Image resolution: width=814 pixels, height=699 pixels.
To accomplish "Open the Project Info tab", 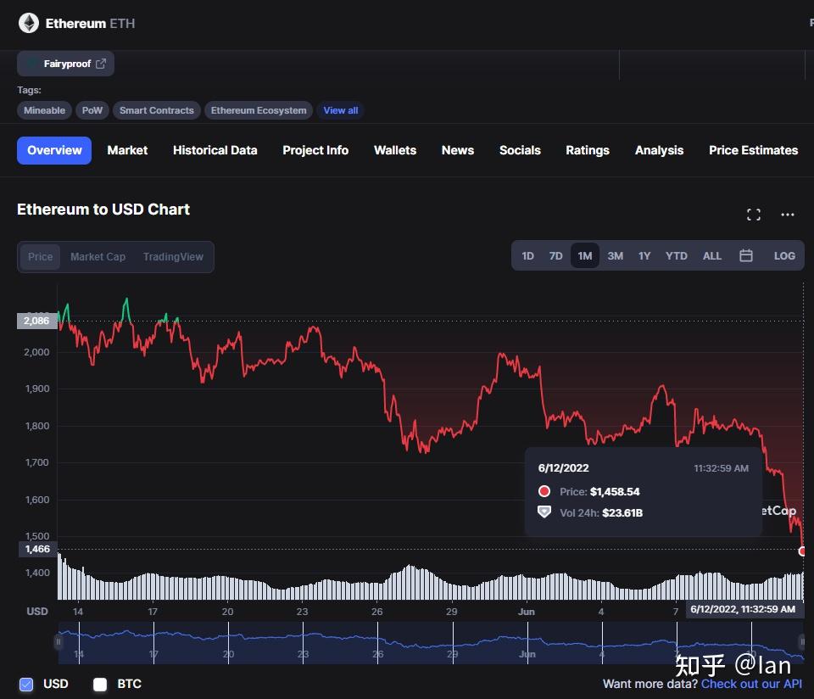I will (x=315, y=151).
